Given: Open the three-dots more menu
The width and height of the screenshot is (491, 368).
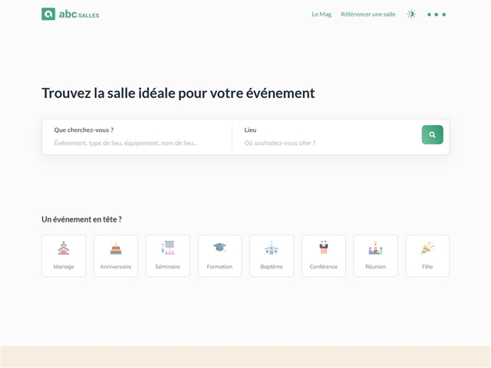Looking at the screenshot, I should click(x=436, y=14).
